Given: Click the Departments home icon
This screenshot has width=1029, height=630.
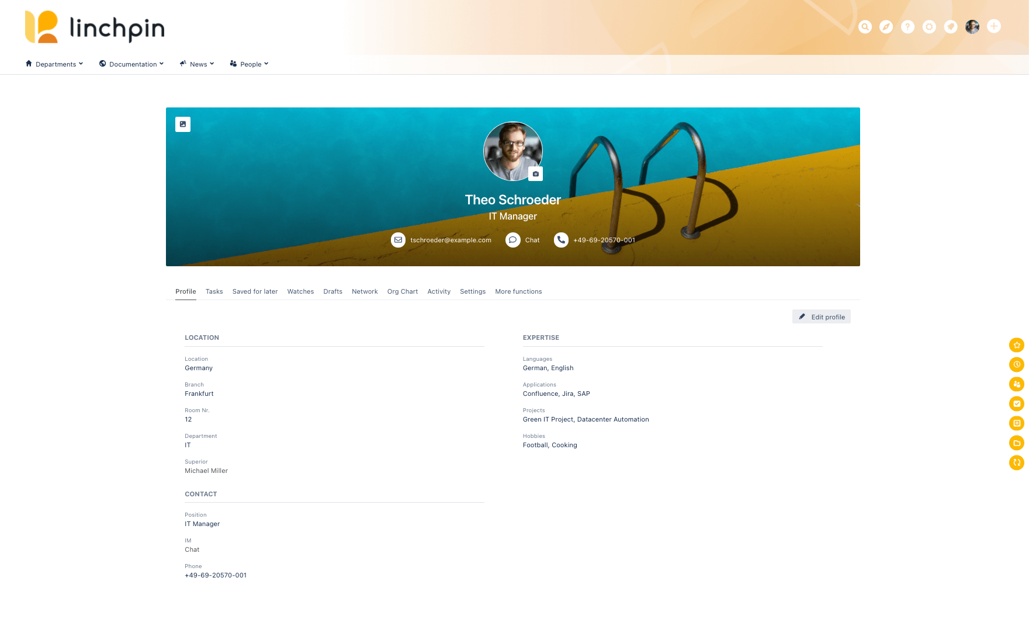Looking at the screenshot, I should click(x=29, y=64).
